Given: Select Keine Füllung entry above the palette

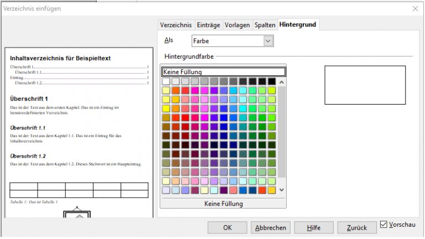Looking at the screenshot, I should [224, 72].
